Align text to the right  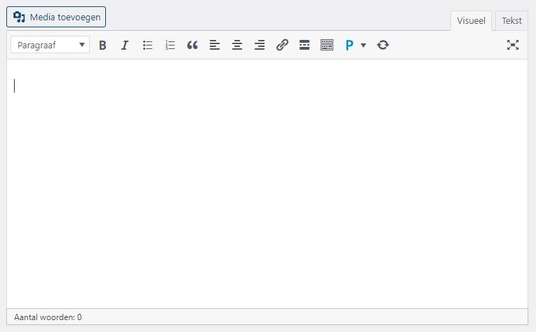click(260, 45)
